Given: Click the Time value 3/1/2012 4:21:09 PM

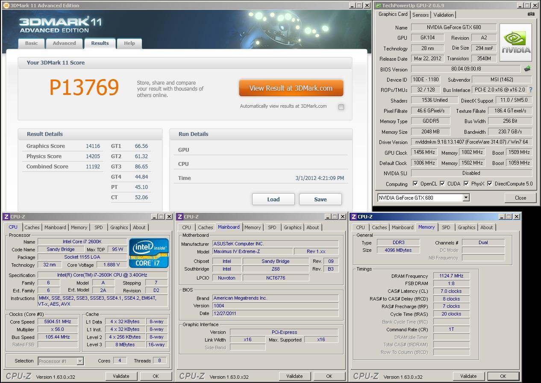Looking at the screenshot, I should point(320,178).
